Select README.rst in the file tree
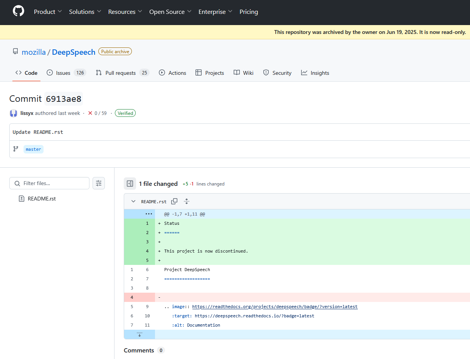 (x=42, y=199)
